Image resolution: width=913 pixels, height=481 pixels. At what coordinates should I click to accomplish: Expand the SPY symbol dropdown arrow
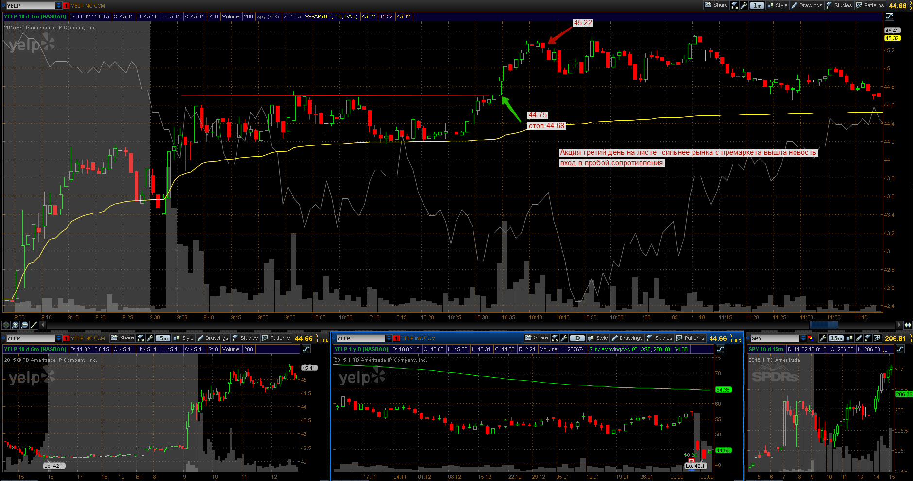coord(803,338)
